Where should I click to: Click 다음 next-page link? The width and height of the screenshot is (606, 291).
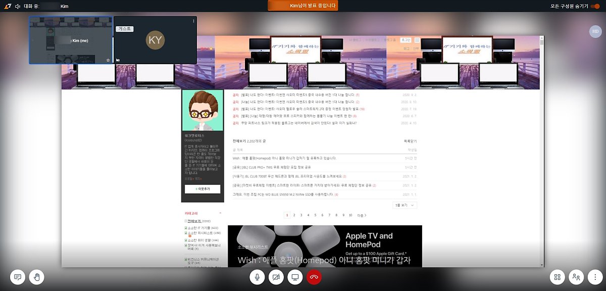coord(362,215)
